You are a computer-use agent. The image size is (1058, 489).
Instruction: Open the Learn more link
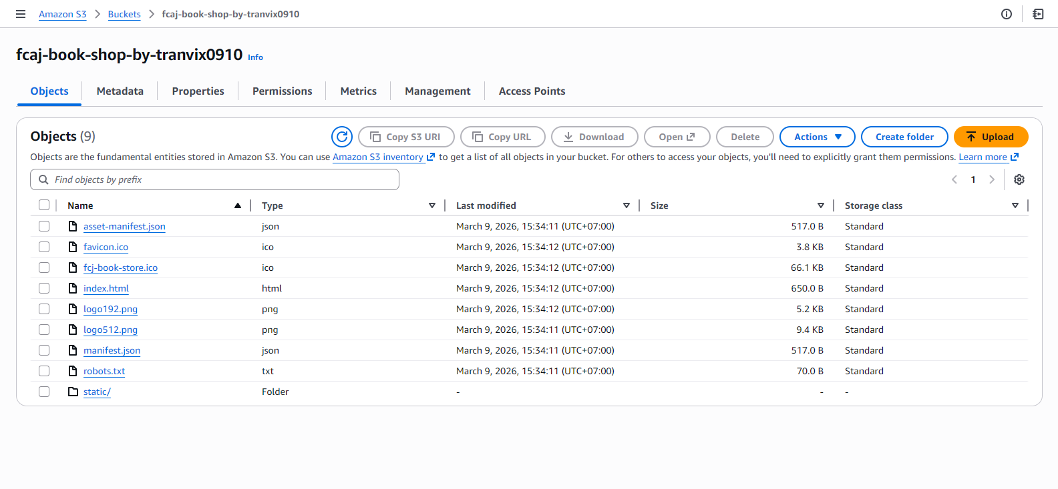coord(989,157)
